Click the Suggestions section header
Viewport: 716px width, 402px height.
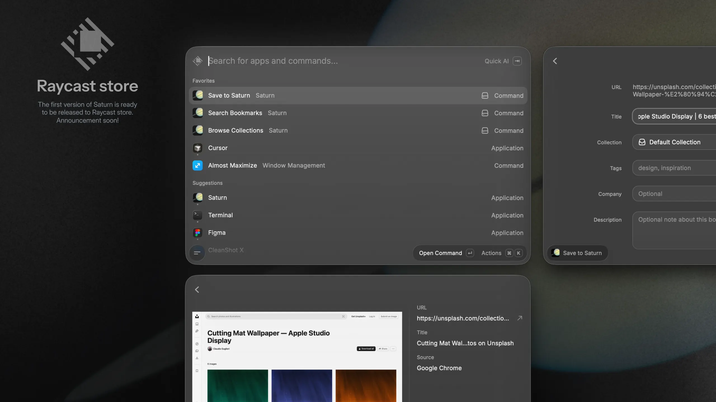click(208, 183)
